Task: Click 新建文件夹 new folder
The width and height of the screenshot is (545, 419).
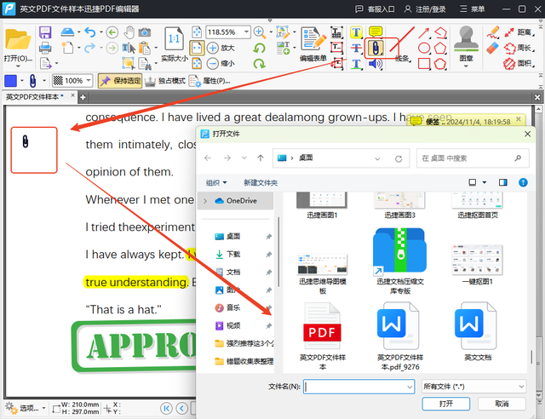Action: coord(261,182)
